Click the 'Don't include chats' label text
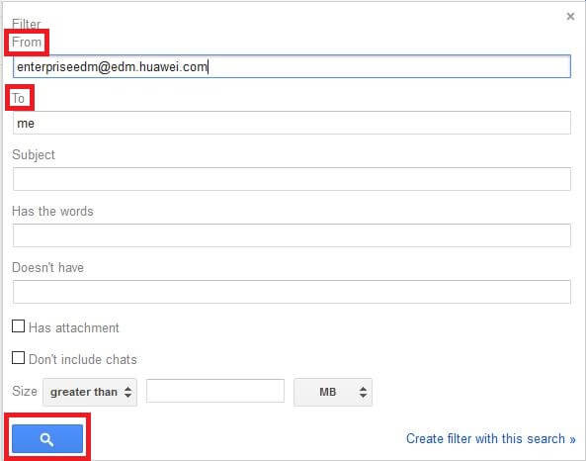The height and width of the screenshot is (461, 586). click(83, 359)
